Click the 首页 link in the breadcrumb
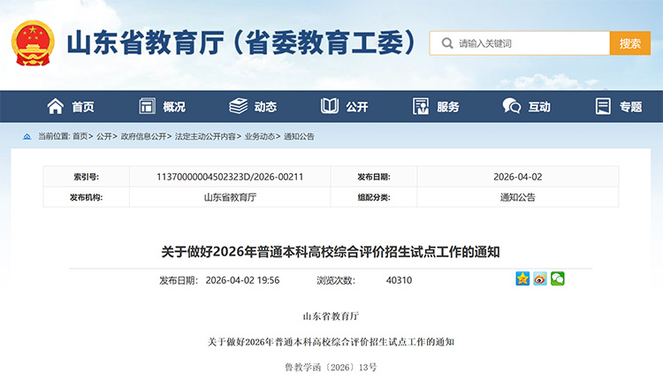 [80, 137]
